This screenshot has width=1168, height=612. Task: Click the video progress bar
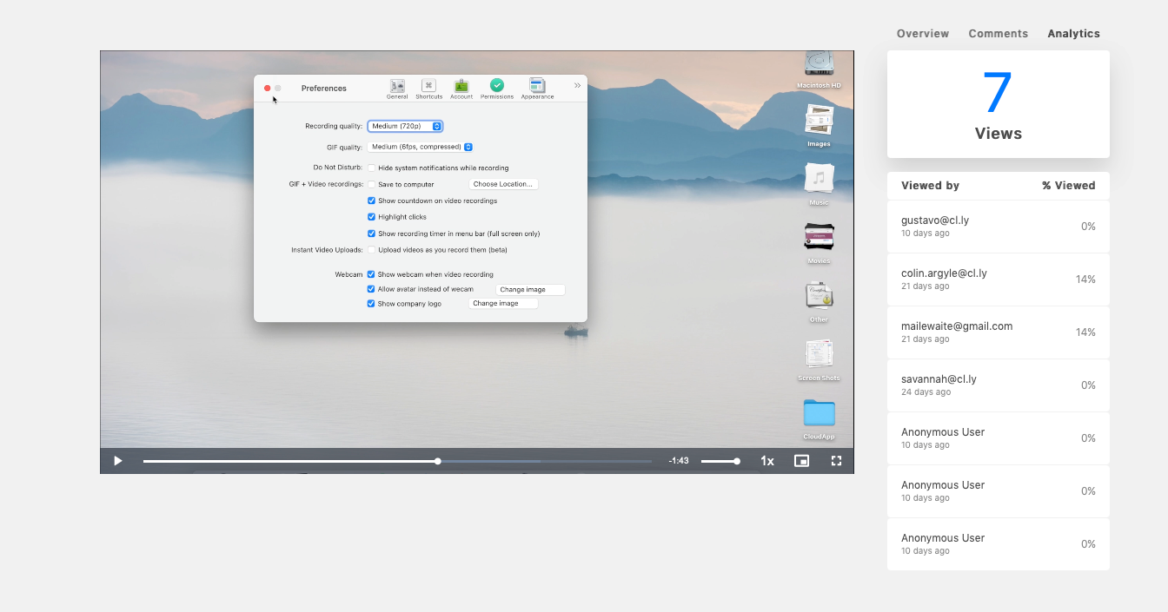click(x=397, y=461)
